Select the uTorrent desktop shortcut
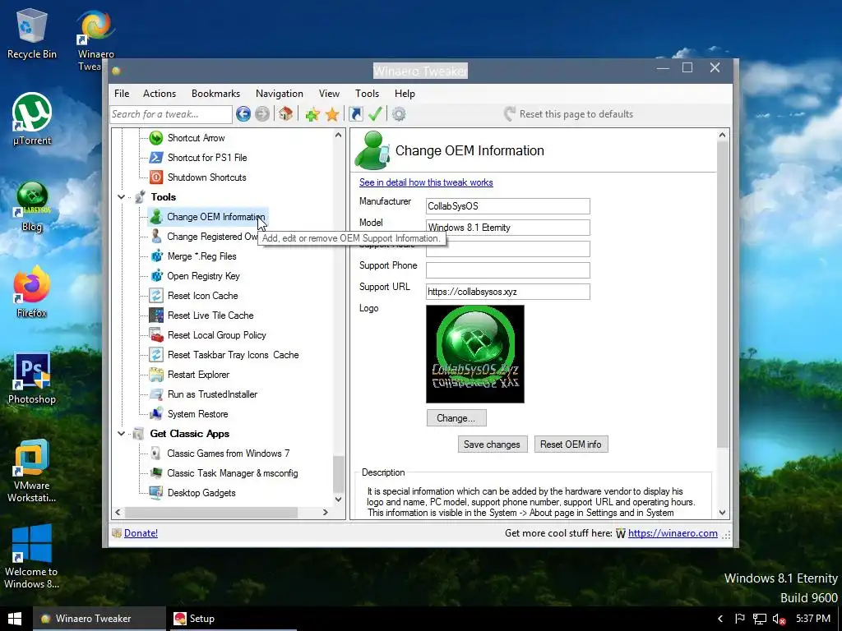The height and width of the screenshot is (631, 842). pos(32,119)
